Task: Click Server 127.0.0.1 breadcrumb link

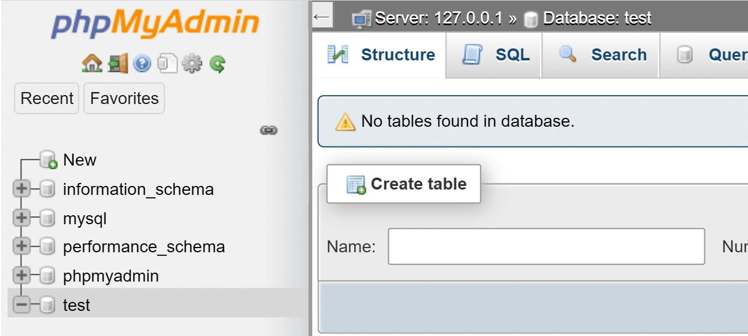Action: 438,18
